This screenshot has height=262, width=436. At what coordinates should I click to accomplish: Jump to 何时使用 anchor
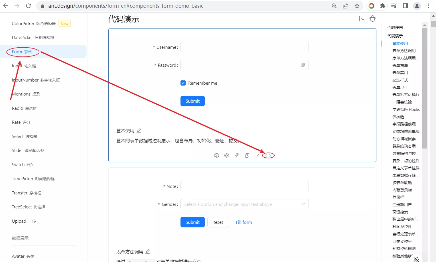coord(395,27)
